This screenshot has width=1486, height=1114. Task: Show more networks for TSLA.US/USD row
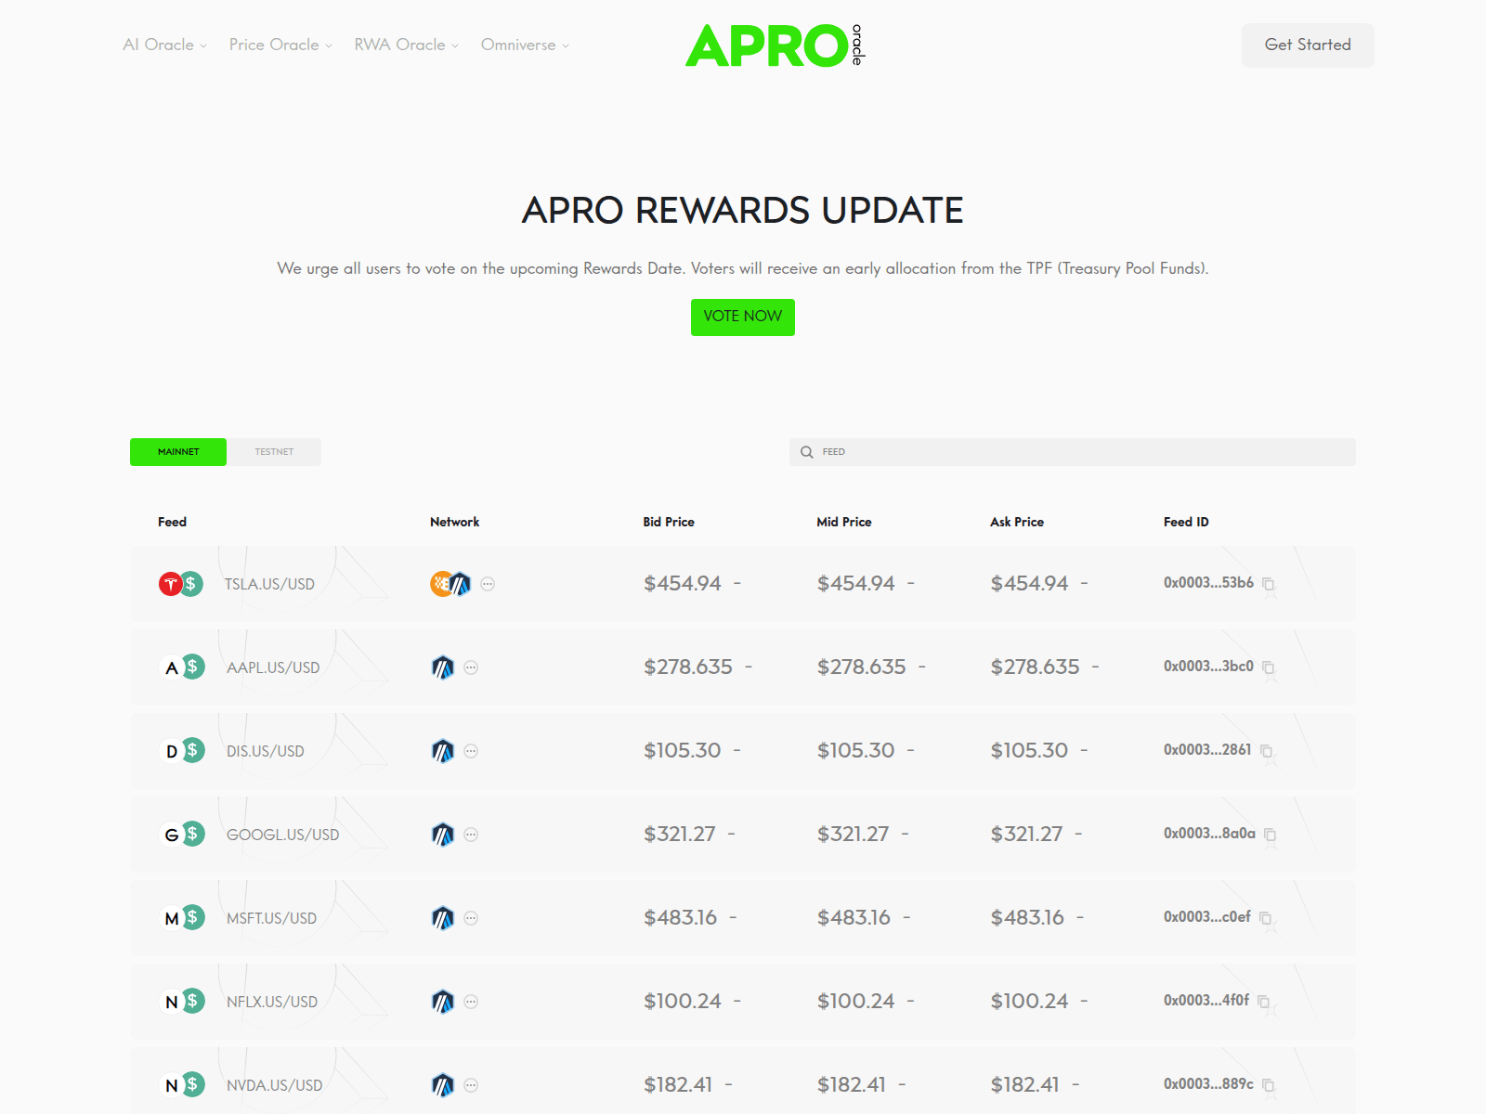(x=488, y=584)
